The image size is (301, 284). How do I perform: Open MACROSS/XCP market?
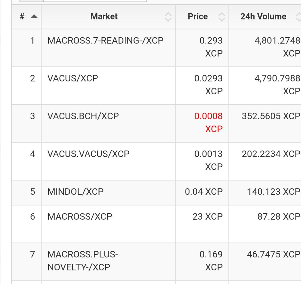coord(80,217)
